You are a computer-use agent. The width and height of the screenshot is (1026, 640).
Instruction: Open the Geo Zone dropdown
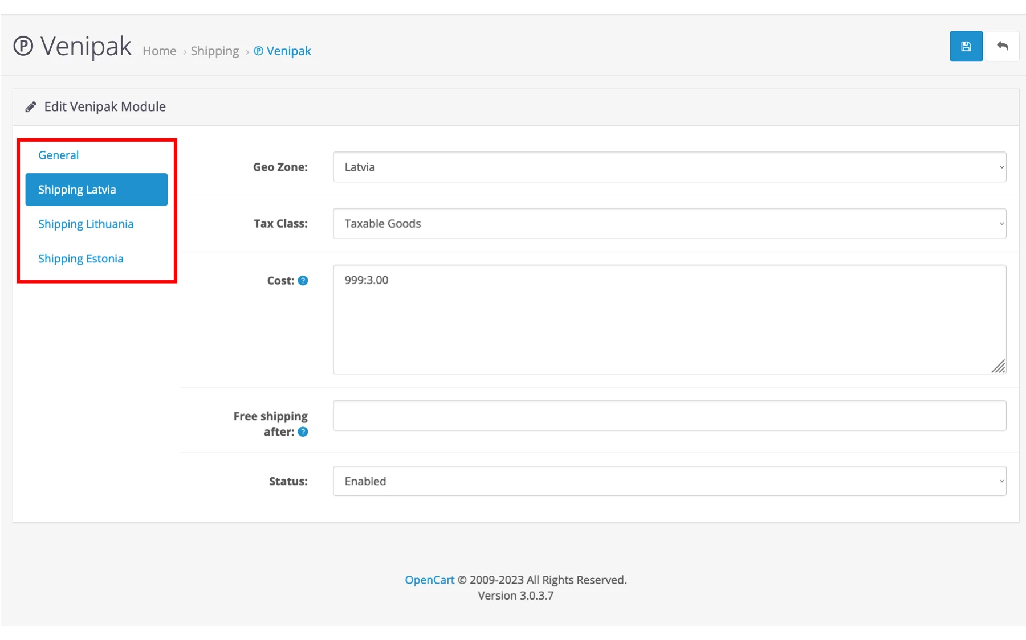[x=669, y=167]
